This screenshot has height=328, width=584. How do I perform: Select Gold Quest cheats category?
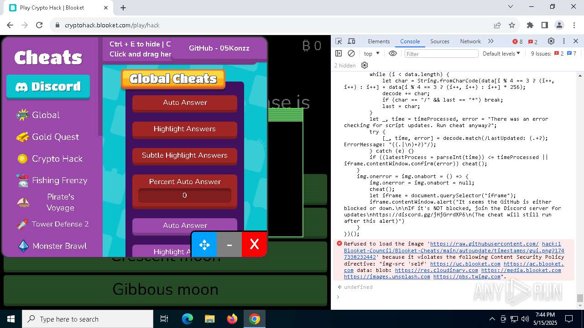point(47,137)
